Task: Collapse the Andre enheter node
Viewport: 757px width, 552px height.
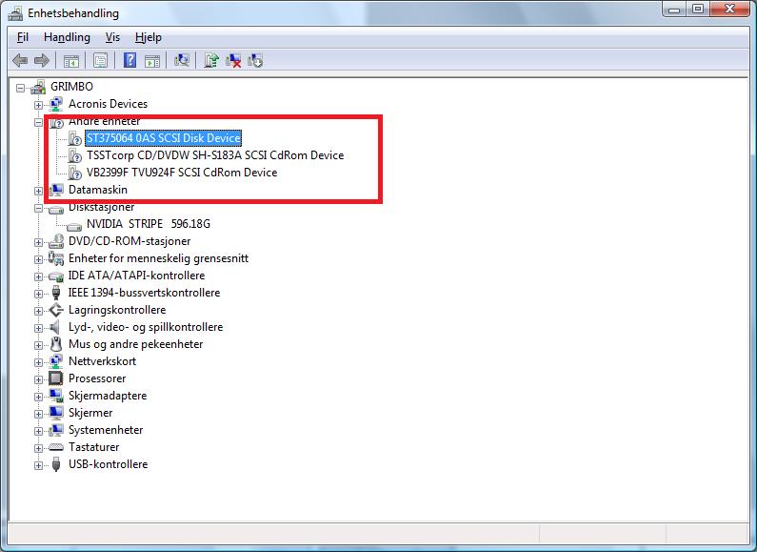Action: pyautogui.click(x=38, y=122)
